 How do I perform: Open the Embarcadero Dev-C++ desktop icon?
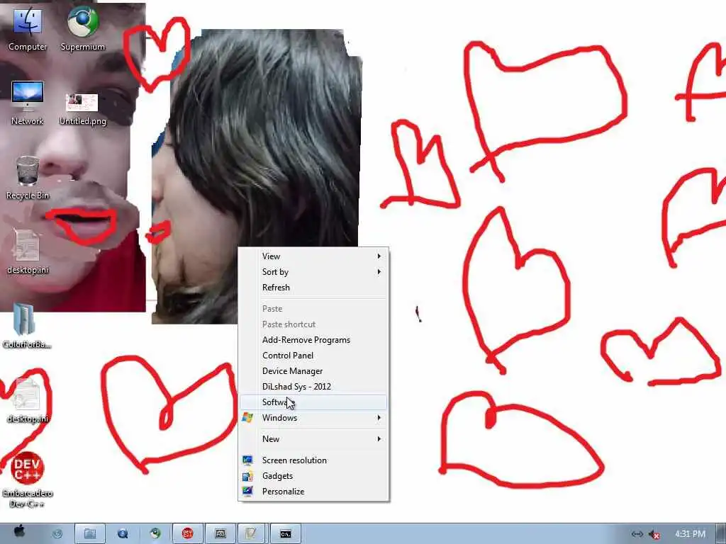(28, 480)
